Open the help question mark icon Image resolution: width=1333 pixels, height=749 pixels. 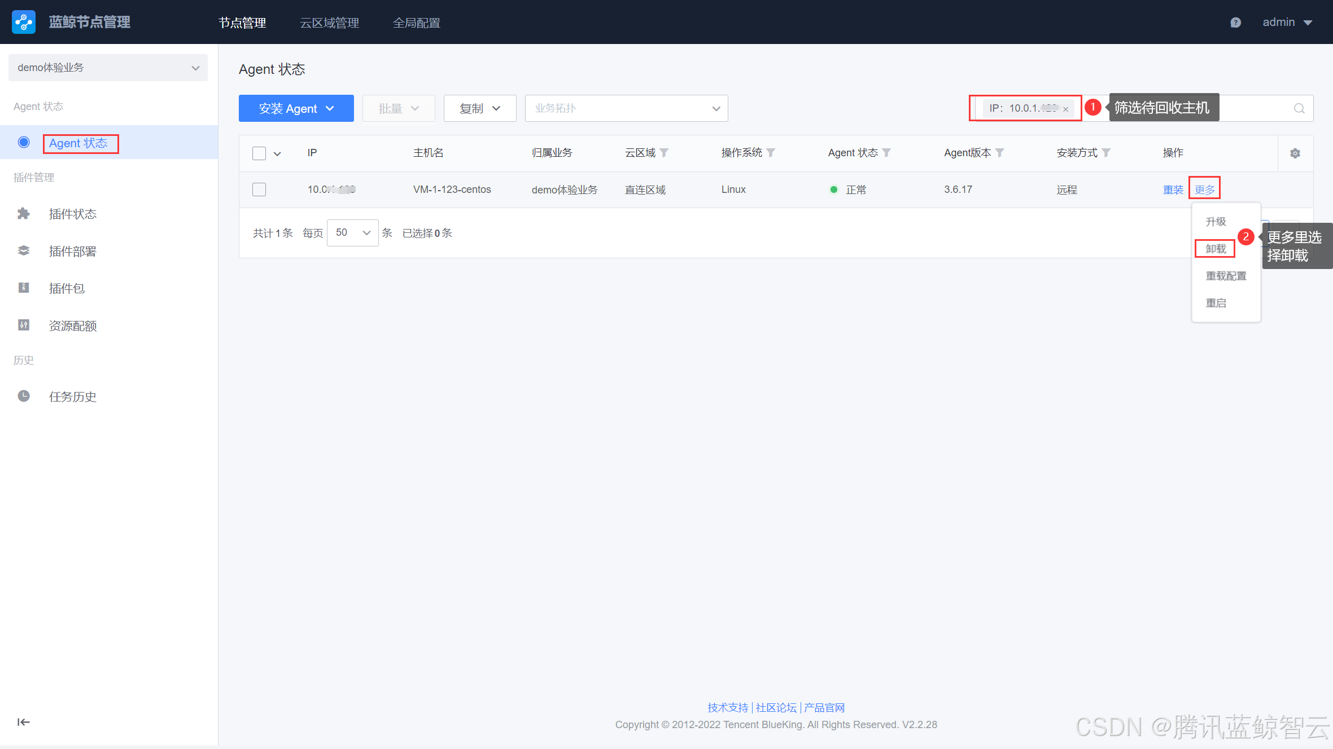pyautogui.click(x=1235, y=23)
